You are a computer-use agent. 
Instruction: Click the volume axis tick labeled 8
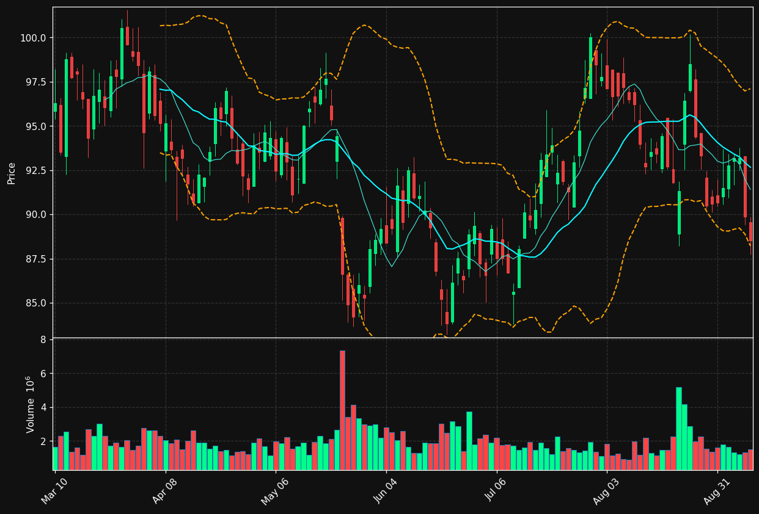tap(44, 339)
